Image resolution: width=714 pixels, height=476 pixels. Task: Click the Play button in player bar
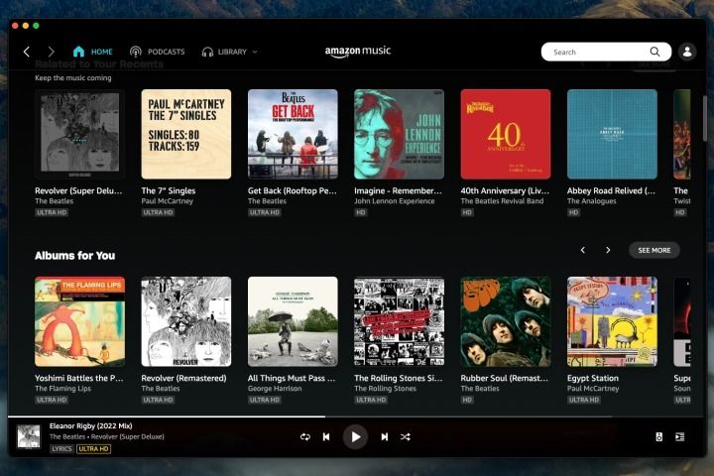355,436
